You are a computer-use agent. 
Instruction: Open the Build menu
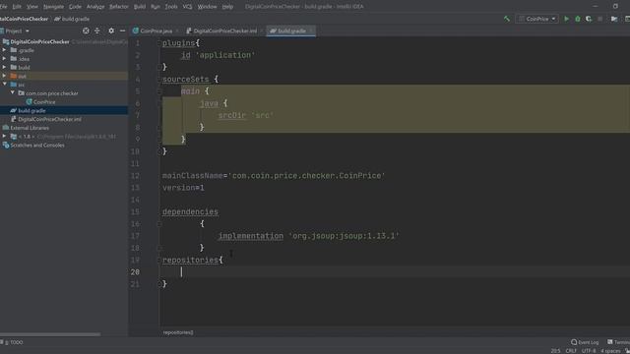tap(140, 7)
